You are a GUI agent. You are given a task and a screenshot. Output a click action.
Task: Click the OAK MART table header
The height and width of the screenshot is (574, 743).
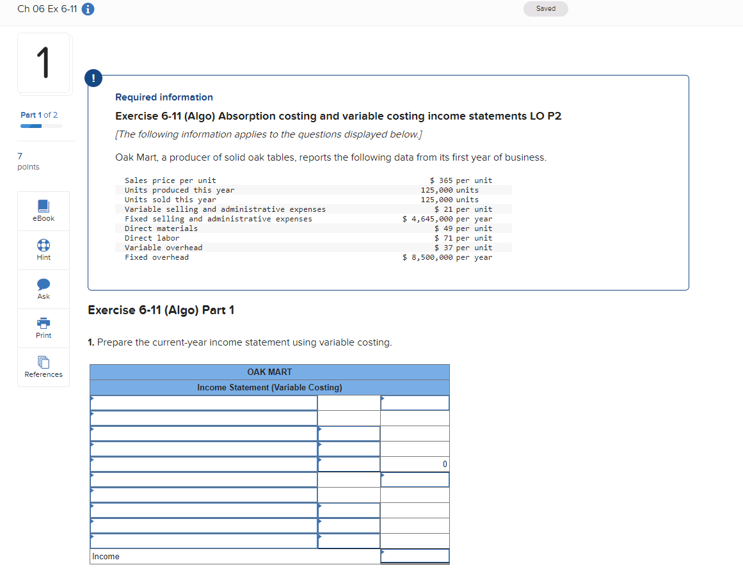(x=269, y=372)
